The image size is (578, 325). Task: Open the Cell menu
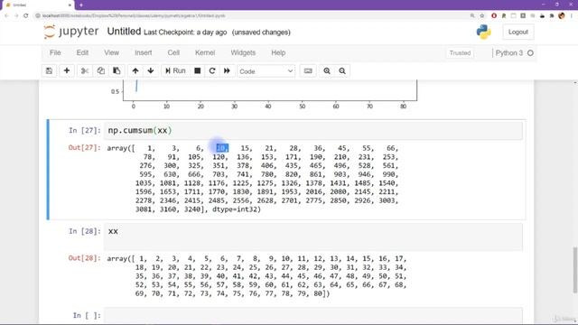point(173,52)
